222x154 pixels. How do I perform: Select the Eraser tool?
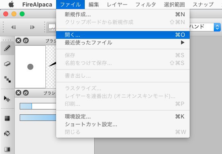pyautogui.click(x=7, y=64)
